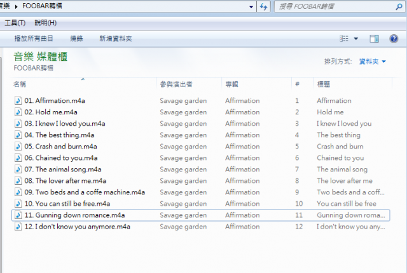Open the 說明(H) menu

pos(45,23)
